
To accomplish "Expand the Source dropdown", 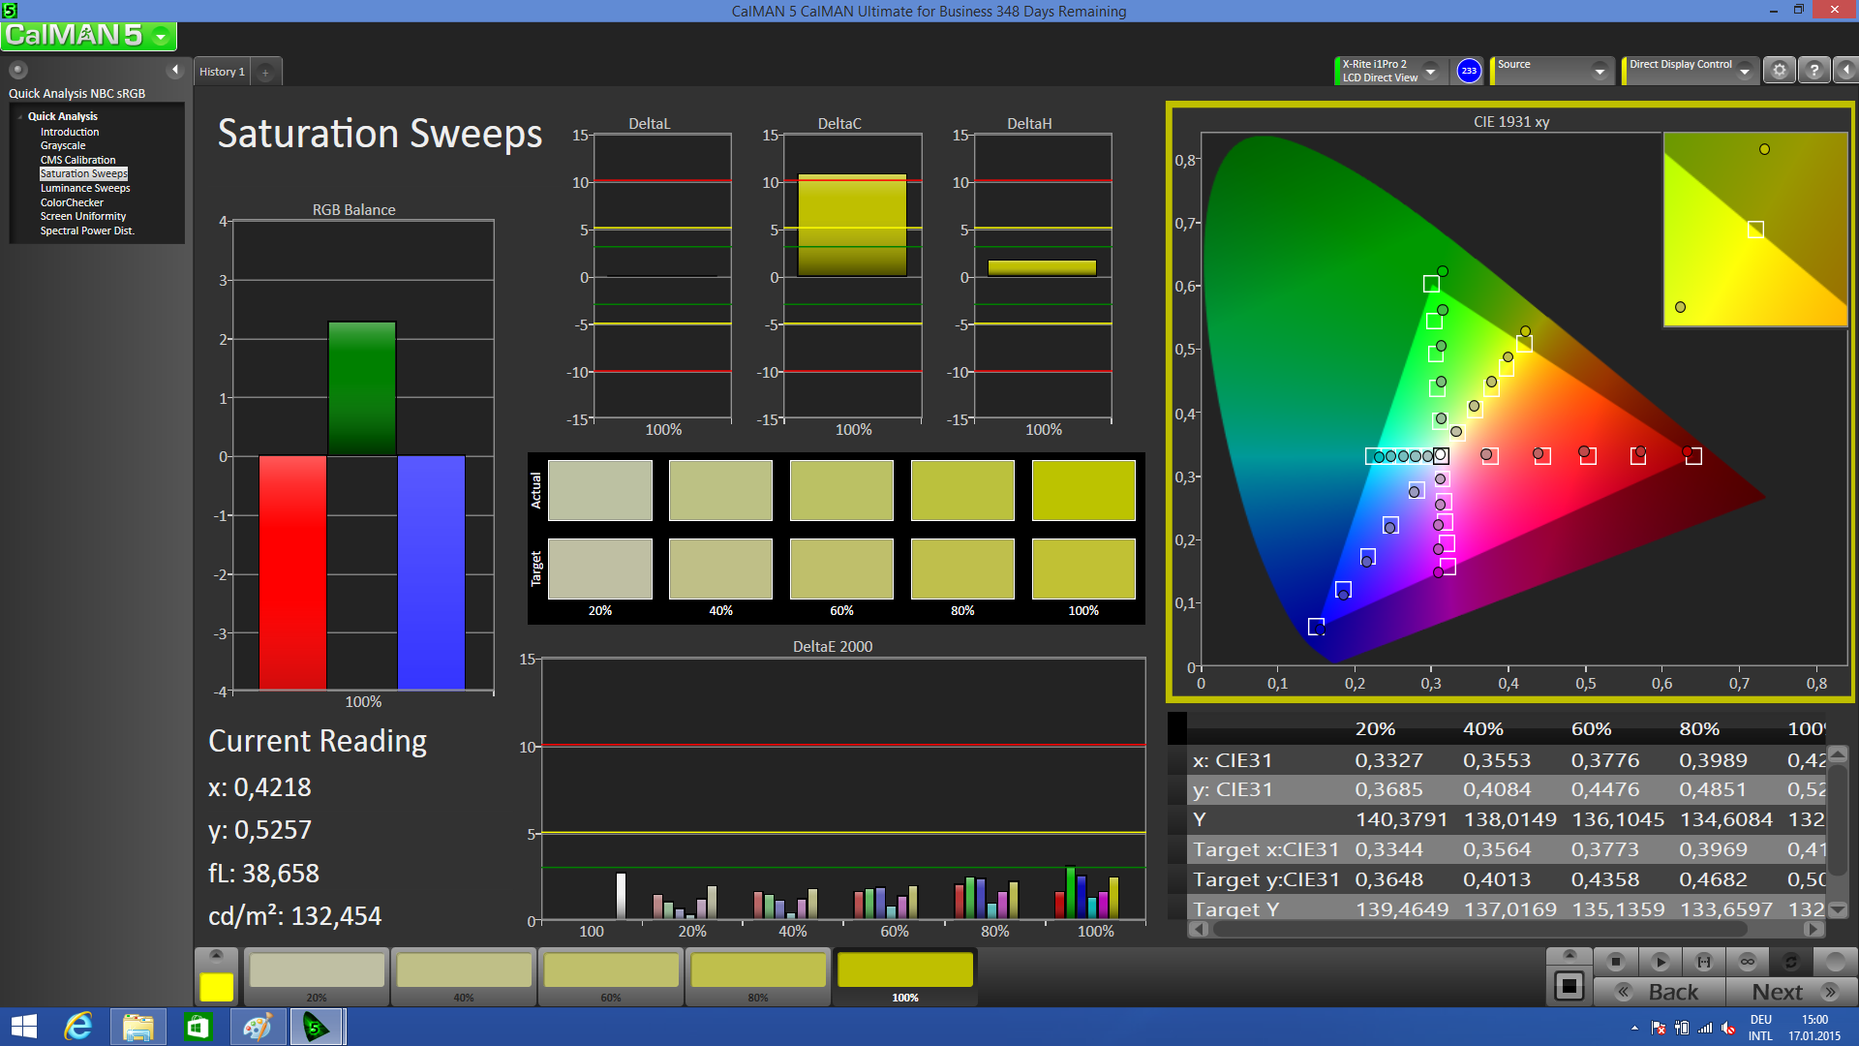I will tap(1600, 71).
